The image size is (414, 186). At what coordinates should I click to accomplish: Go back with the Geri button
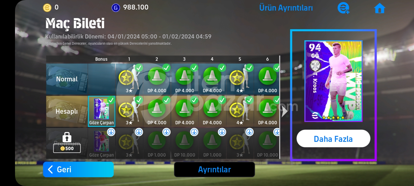coord(78,169)
